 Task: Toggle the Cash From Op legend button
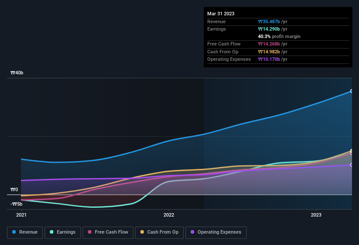(159, 232)
